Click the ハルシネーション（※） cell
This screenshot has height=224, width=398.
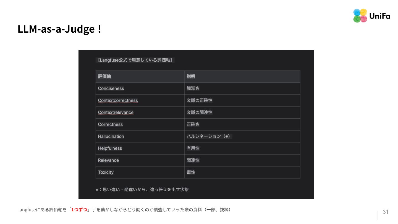pyautogui.click(x=242, y=136)
